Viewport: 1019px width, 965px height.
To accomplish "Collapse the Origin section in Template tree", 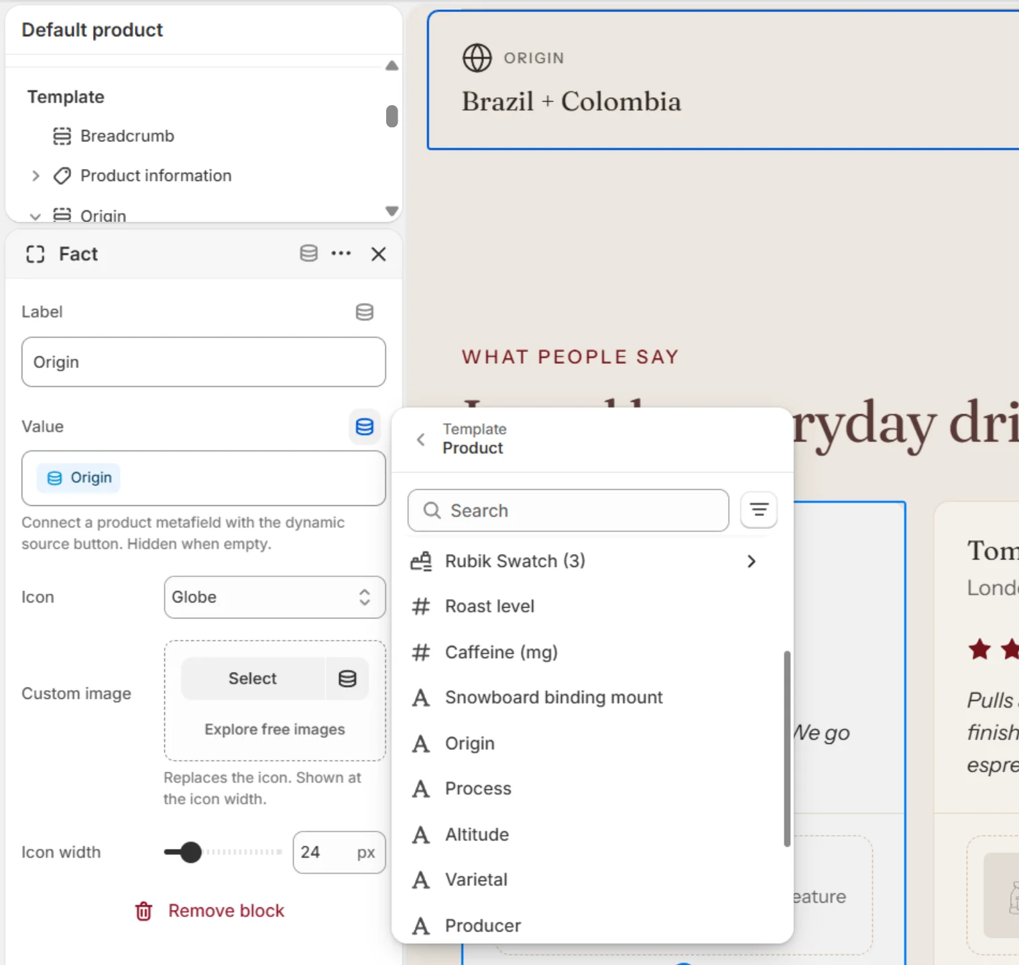I will point(36,216).
